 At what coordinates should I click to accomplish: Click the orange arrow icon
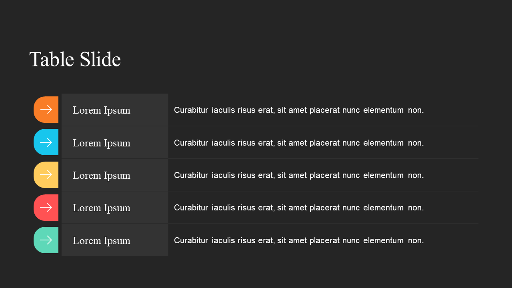point(46,110)
